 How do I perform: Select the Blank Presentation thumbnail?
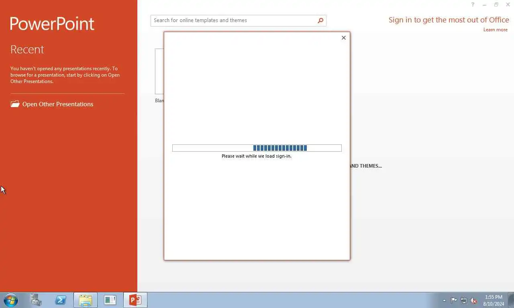tap(159, 71)
